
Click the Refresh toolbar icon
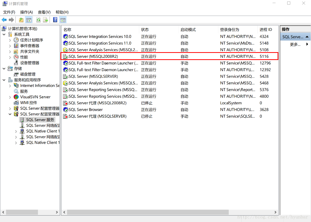pos(38,20)
